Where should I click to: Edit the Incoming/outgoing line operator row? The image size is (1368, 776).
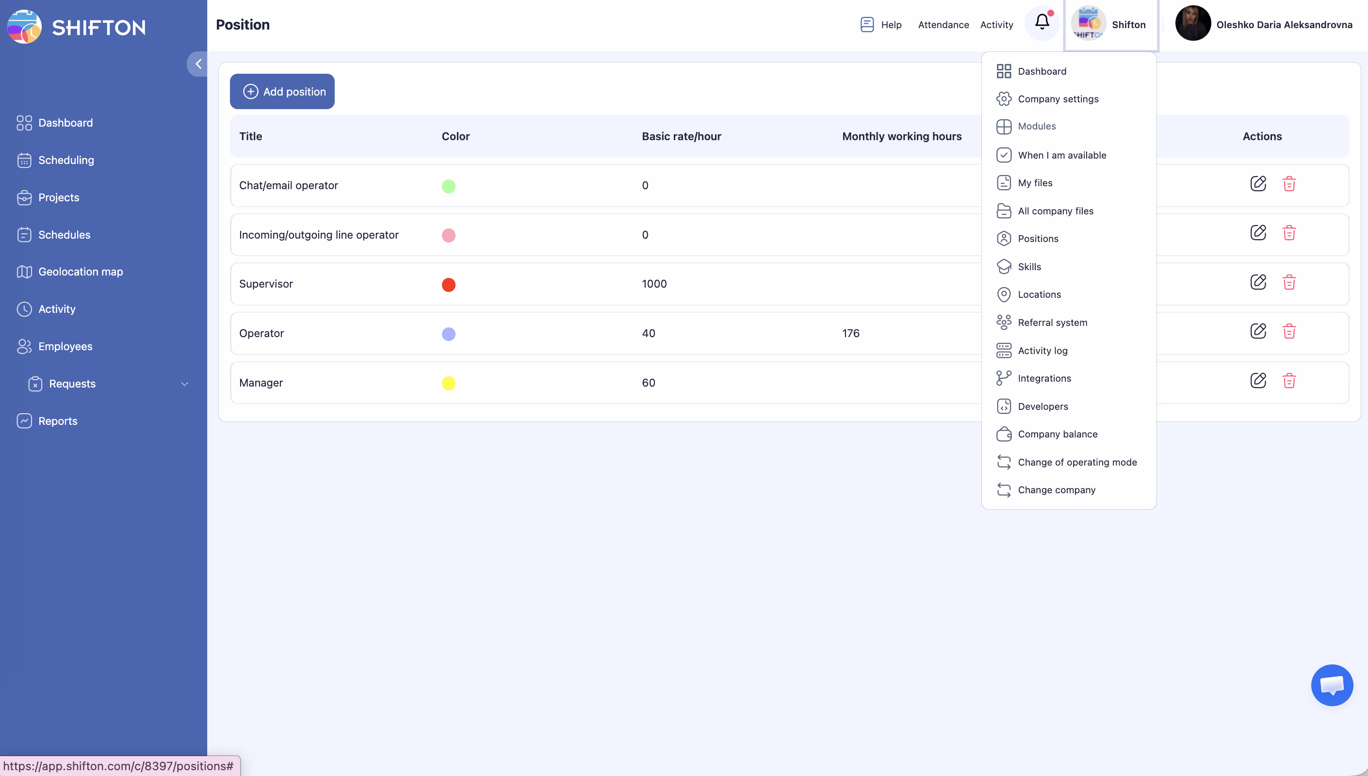pyautogui.click(x=1258, y=233)
